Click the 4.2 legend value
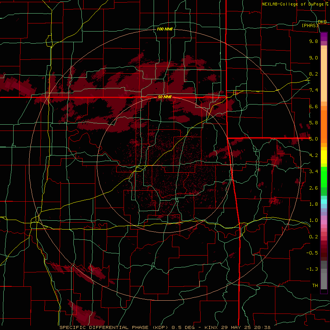Screen dimensions: 330x330 [x=313, y=155]
